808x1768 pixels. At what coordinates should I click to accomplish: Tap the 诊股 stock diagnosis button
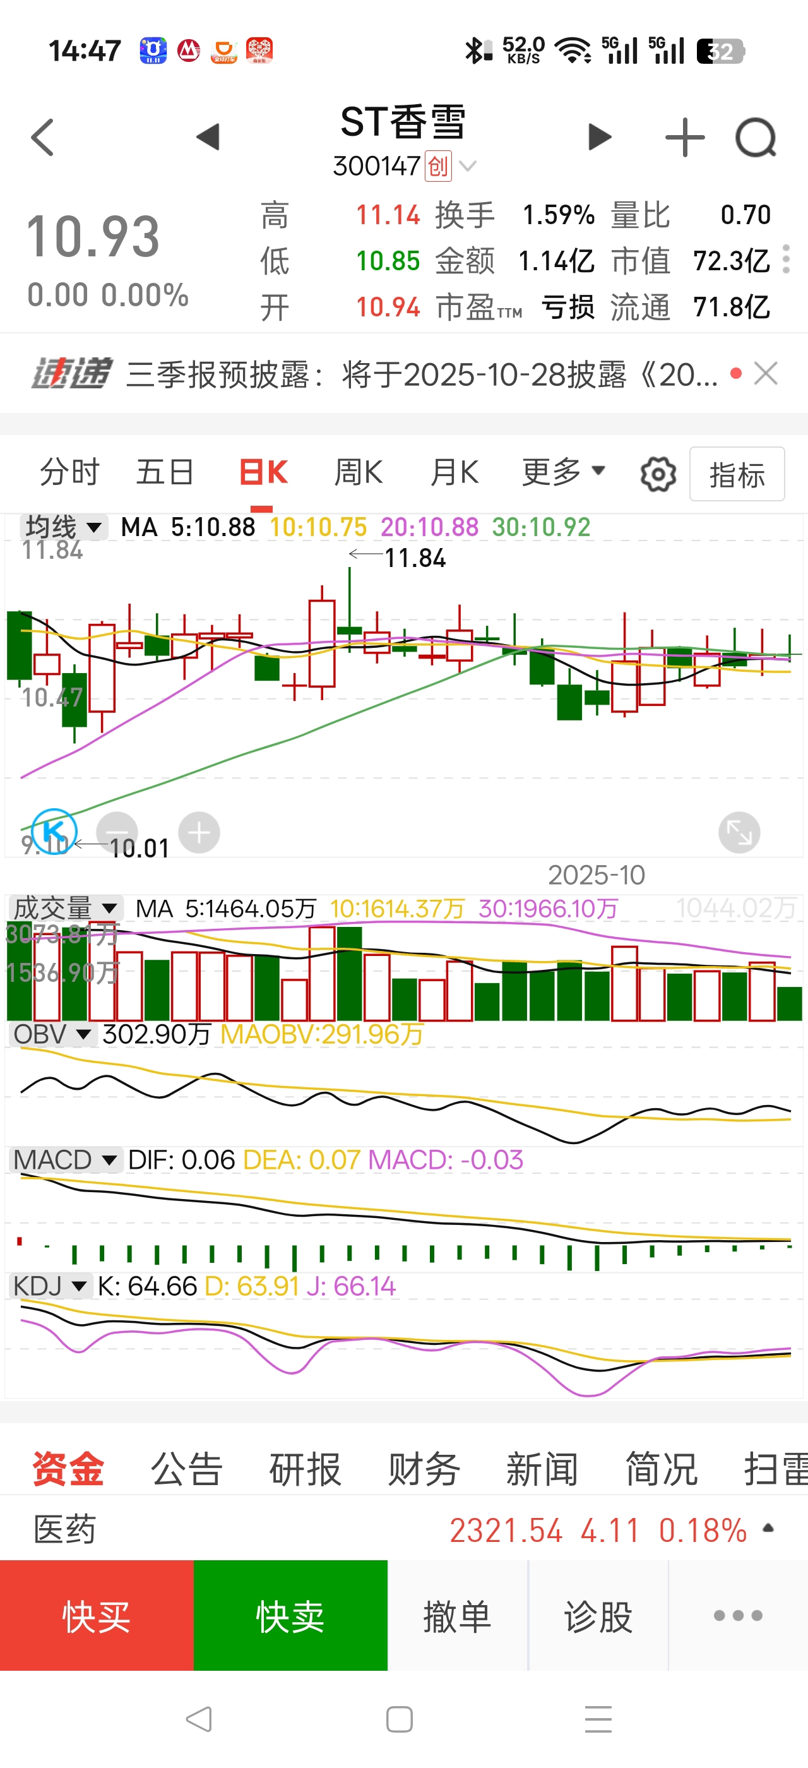point(598,1615)
